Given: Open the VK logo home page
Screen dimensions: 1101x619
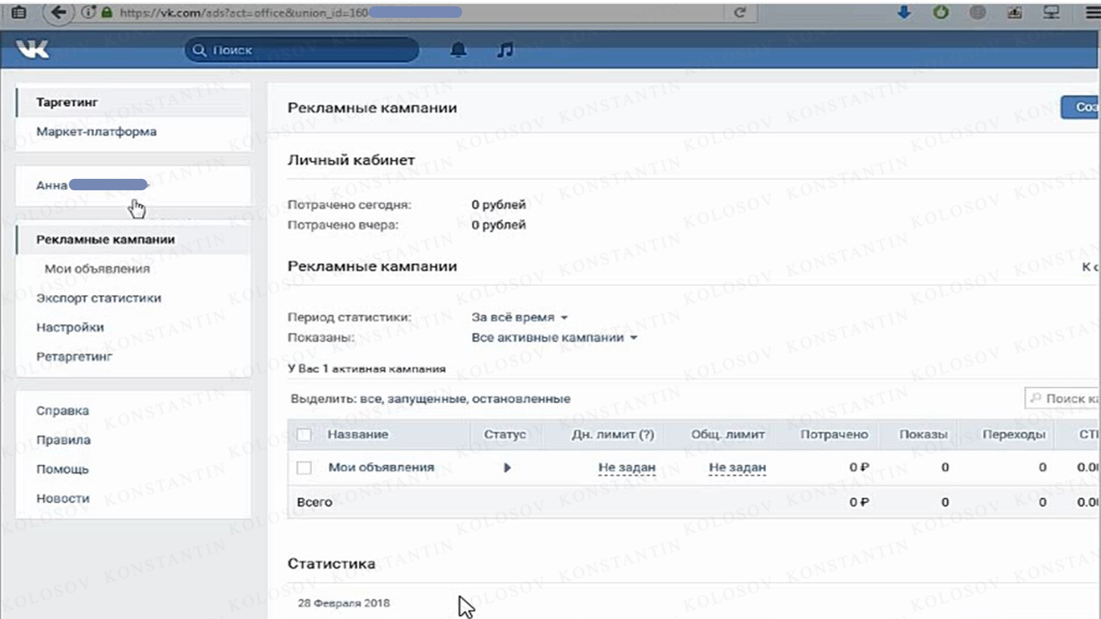Looking at the screenshot, I should 33,50.
